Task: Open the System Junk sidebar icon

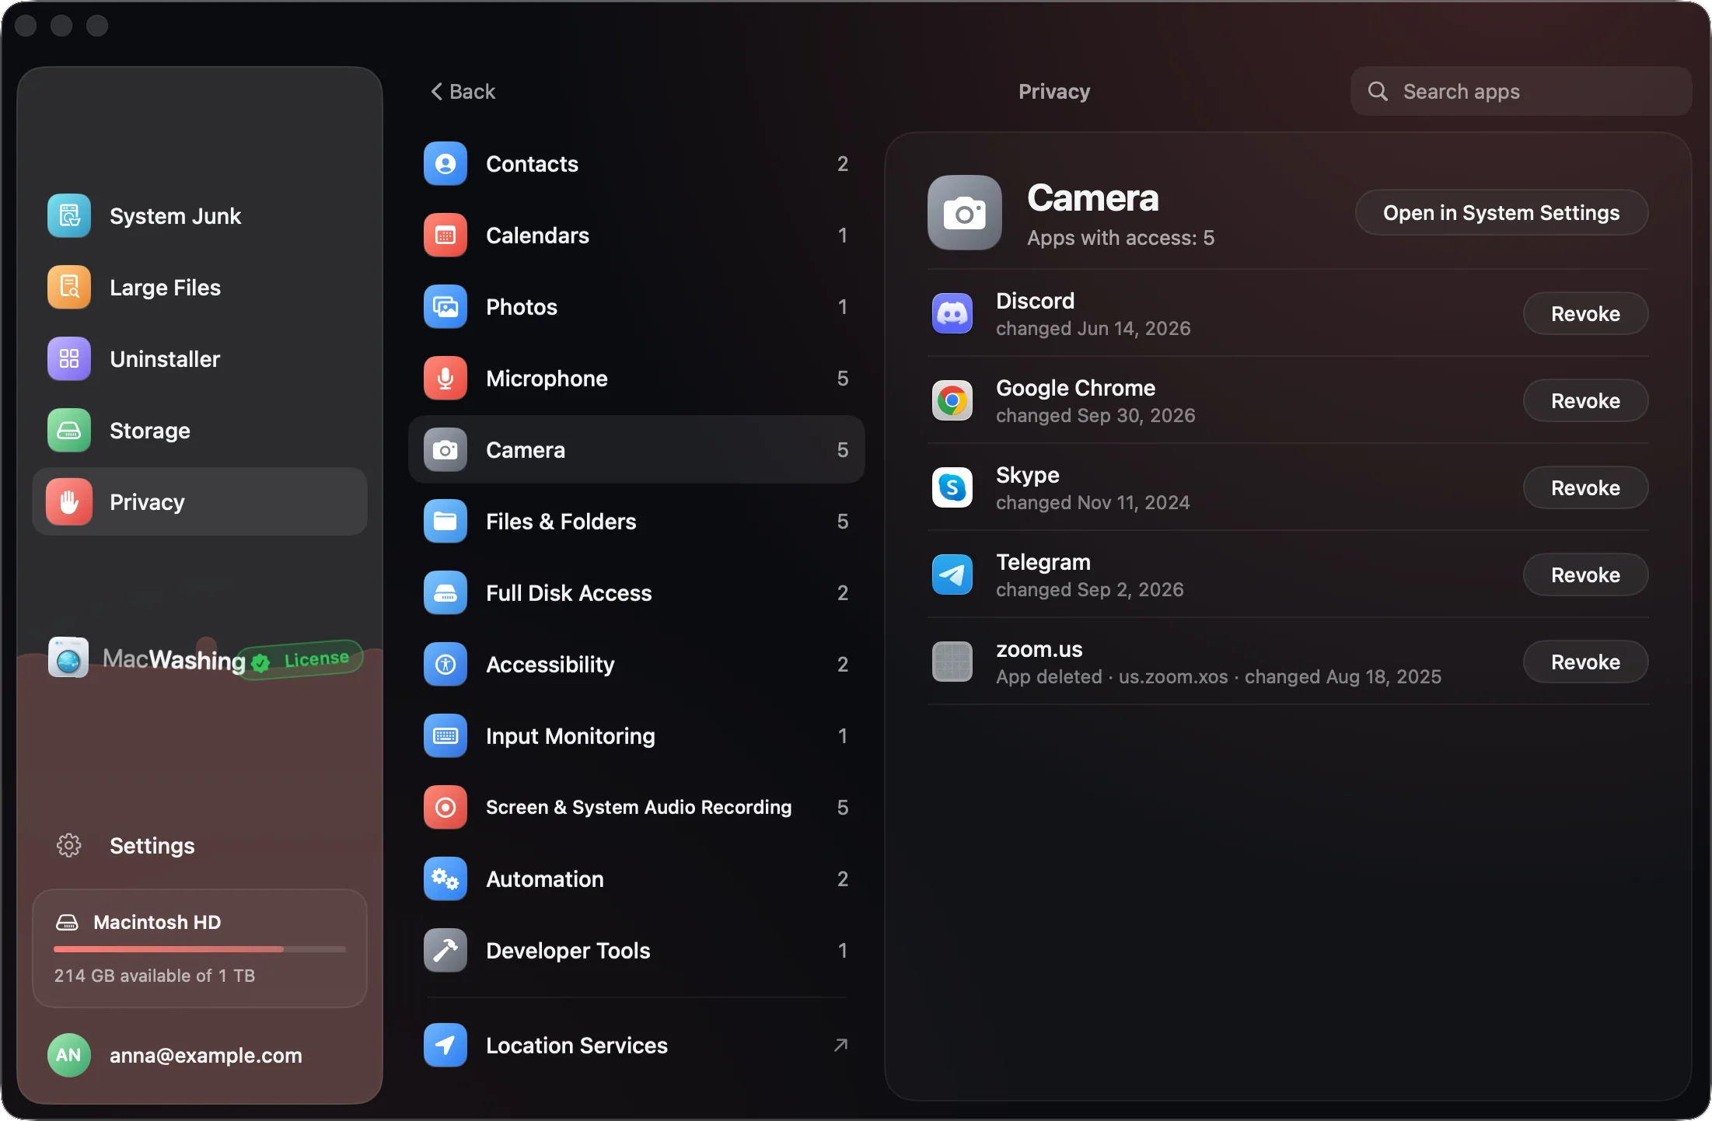Action: (x=68, y=215)
